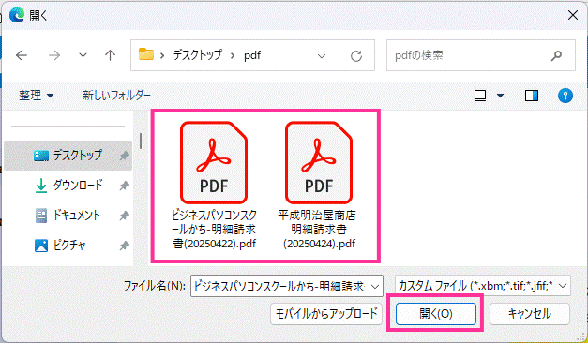
Task: Create a 新しいフォルダー
Action: [x=116, y=96]
